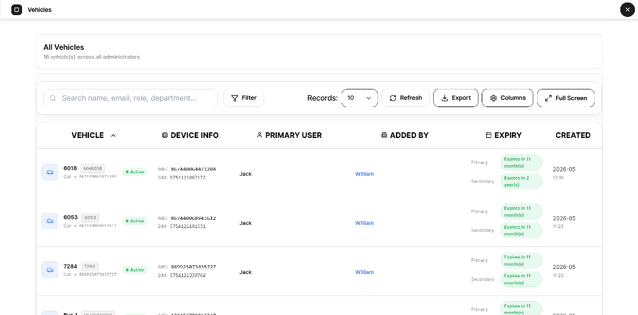The height and width of the screenshot is (315, 638).
Task: Click SIM number 5754121101531
Action: point(188,226)
